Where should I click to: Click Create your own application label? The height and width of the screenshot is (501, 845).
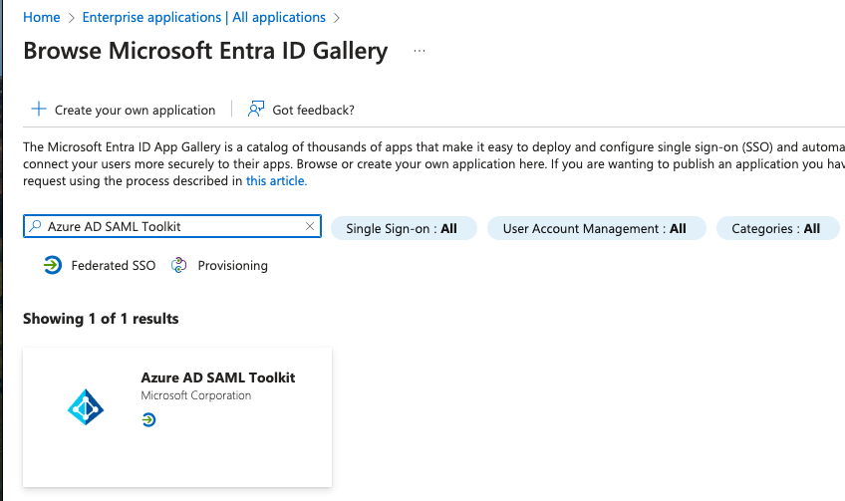pos(135,110)
